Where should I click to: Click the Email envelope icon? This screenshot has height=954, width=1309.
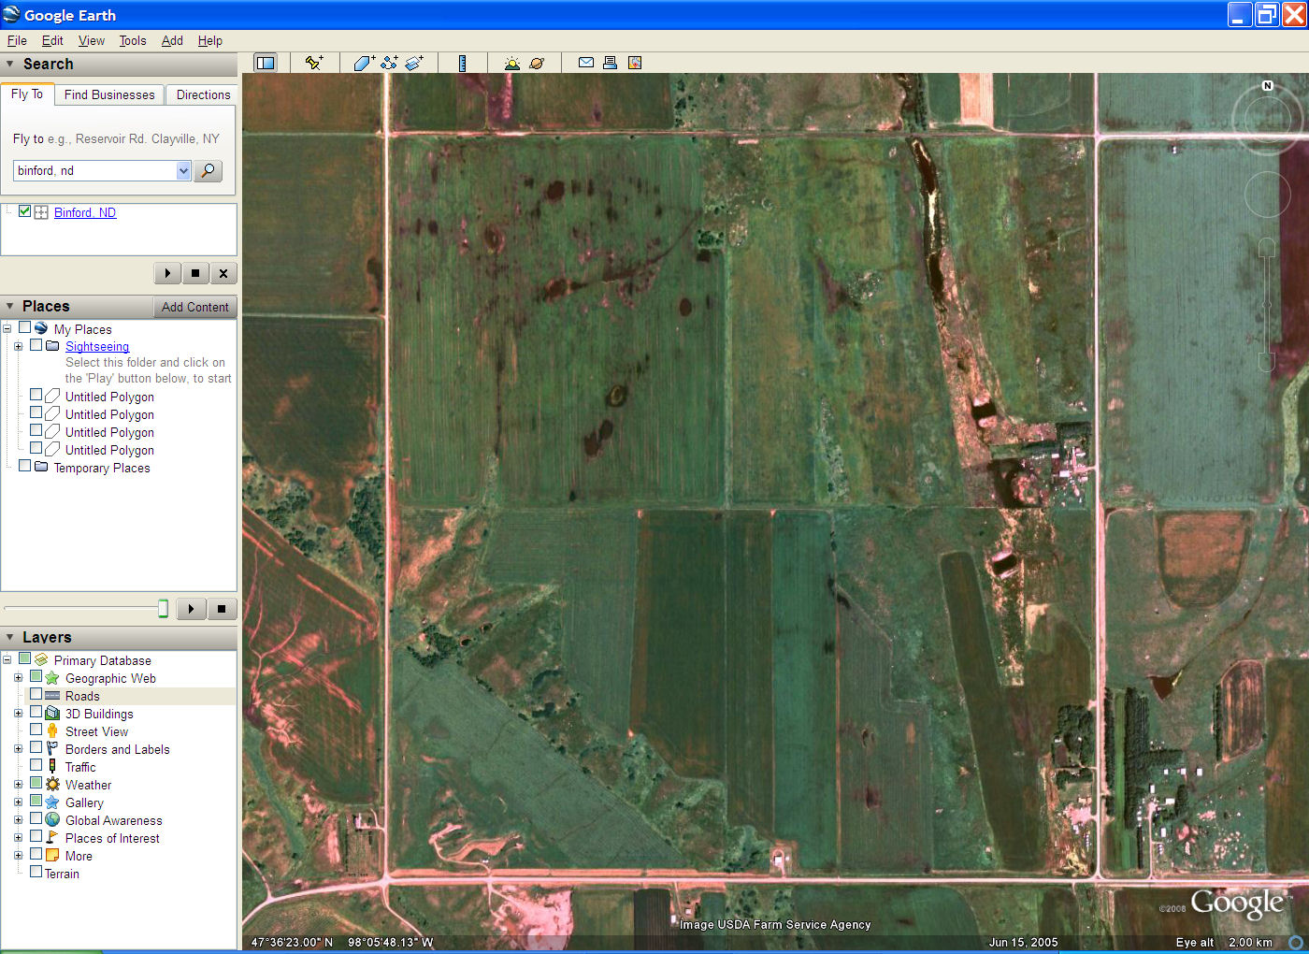coord(586,63)
